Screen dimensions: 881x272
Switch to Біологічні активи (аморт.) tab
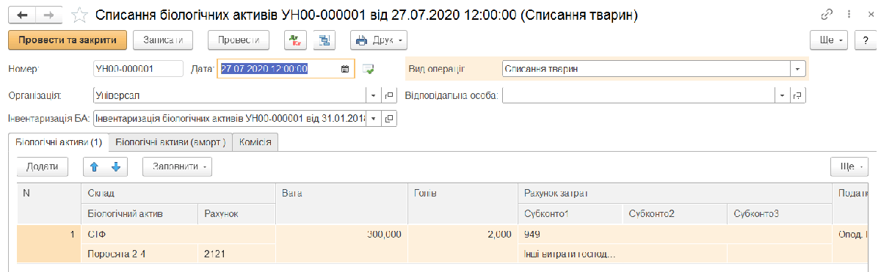click(x=170, y=143)
